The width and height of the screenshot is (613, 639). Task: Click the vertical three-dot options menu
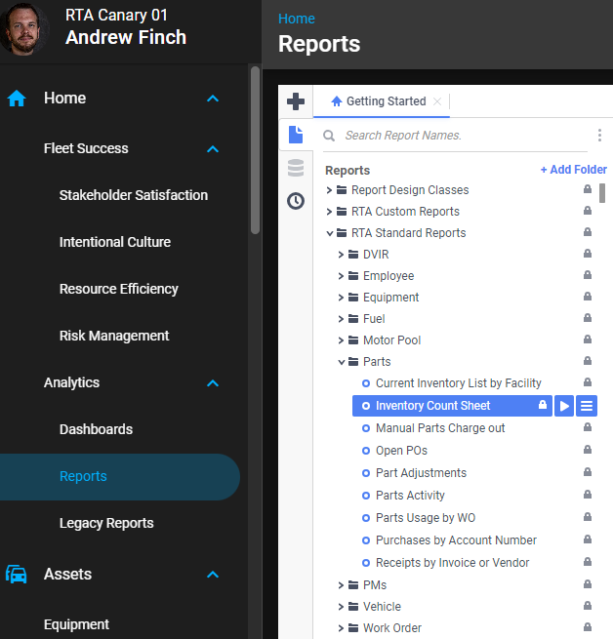pyautogui.click(x=599, y=136)
